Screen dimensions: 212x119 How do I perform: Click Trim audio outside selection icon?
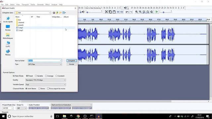point(118,12)
